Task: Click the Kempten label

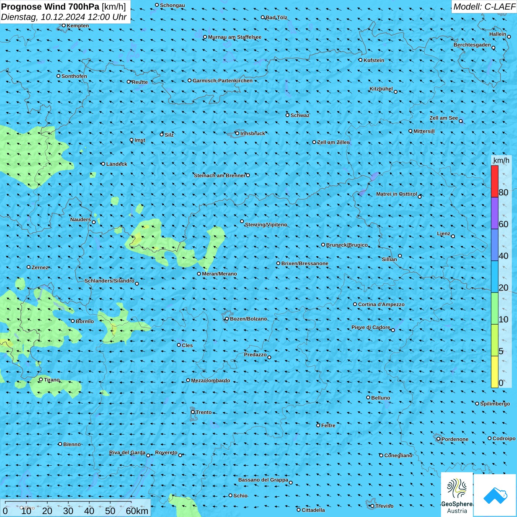Action: pos(78,25)
